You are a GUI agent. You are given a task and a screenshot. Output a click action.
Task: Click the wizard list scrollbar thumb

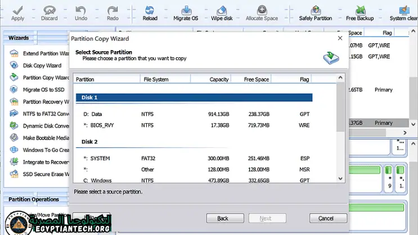coord(340,107)
